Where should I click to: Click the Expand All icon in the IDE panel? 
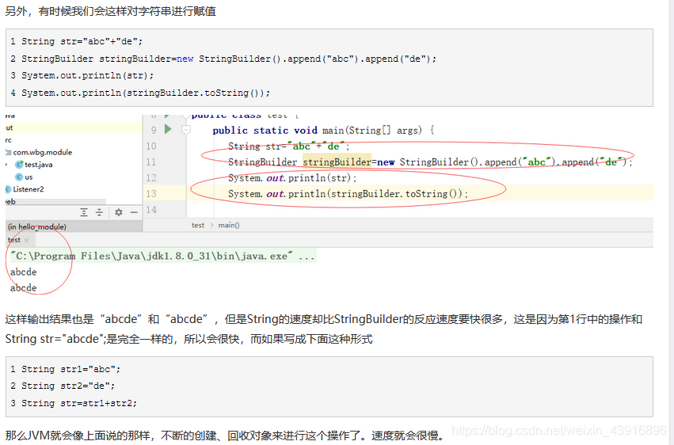coord(84,212)
